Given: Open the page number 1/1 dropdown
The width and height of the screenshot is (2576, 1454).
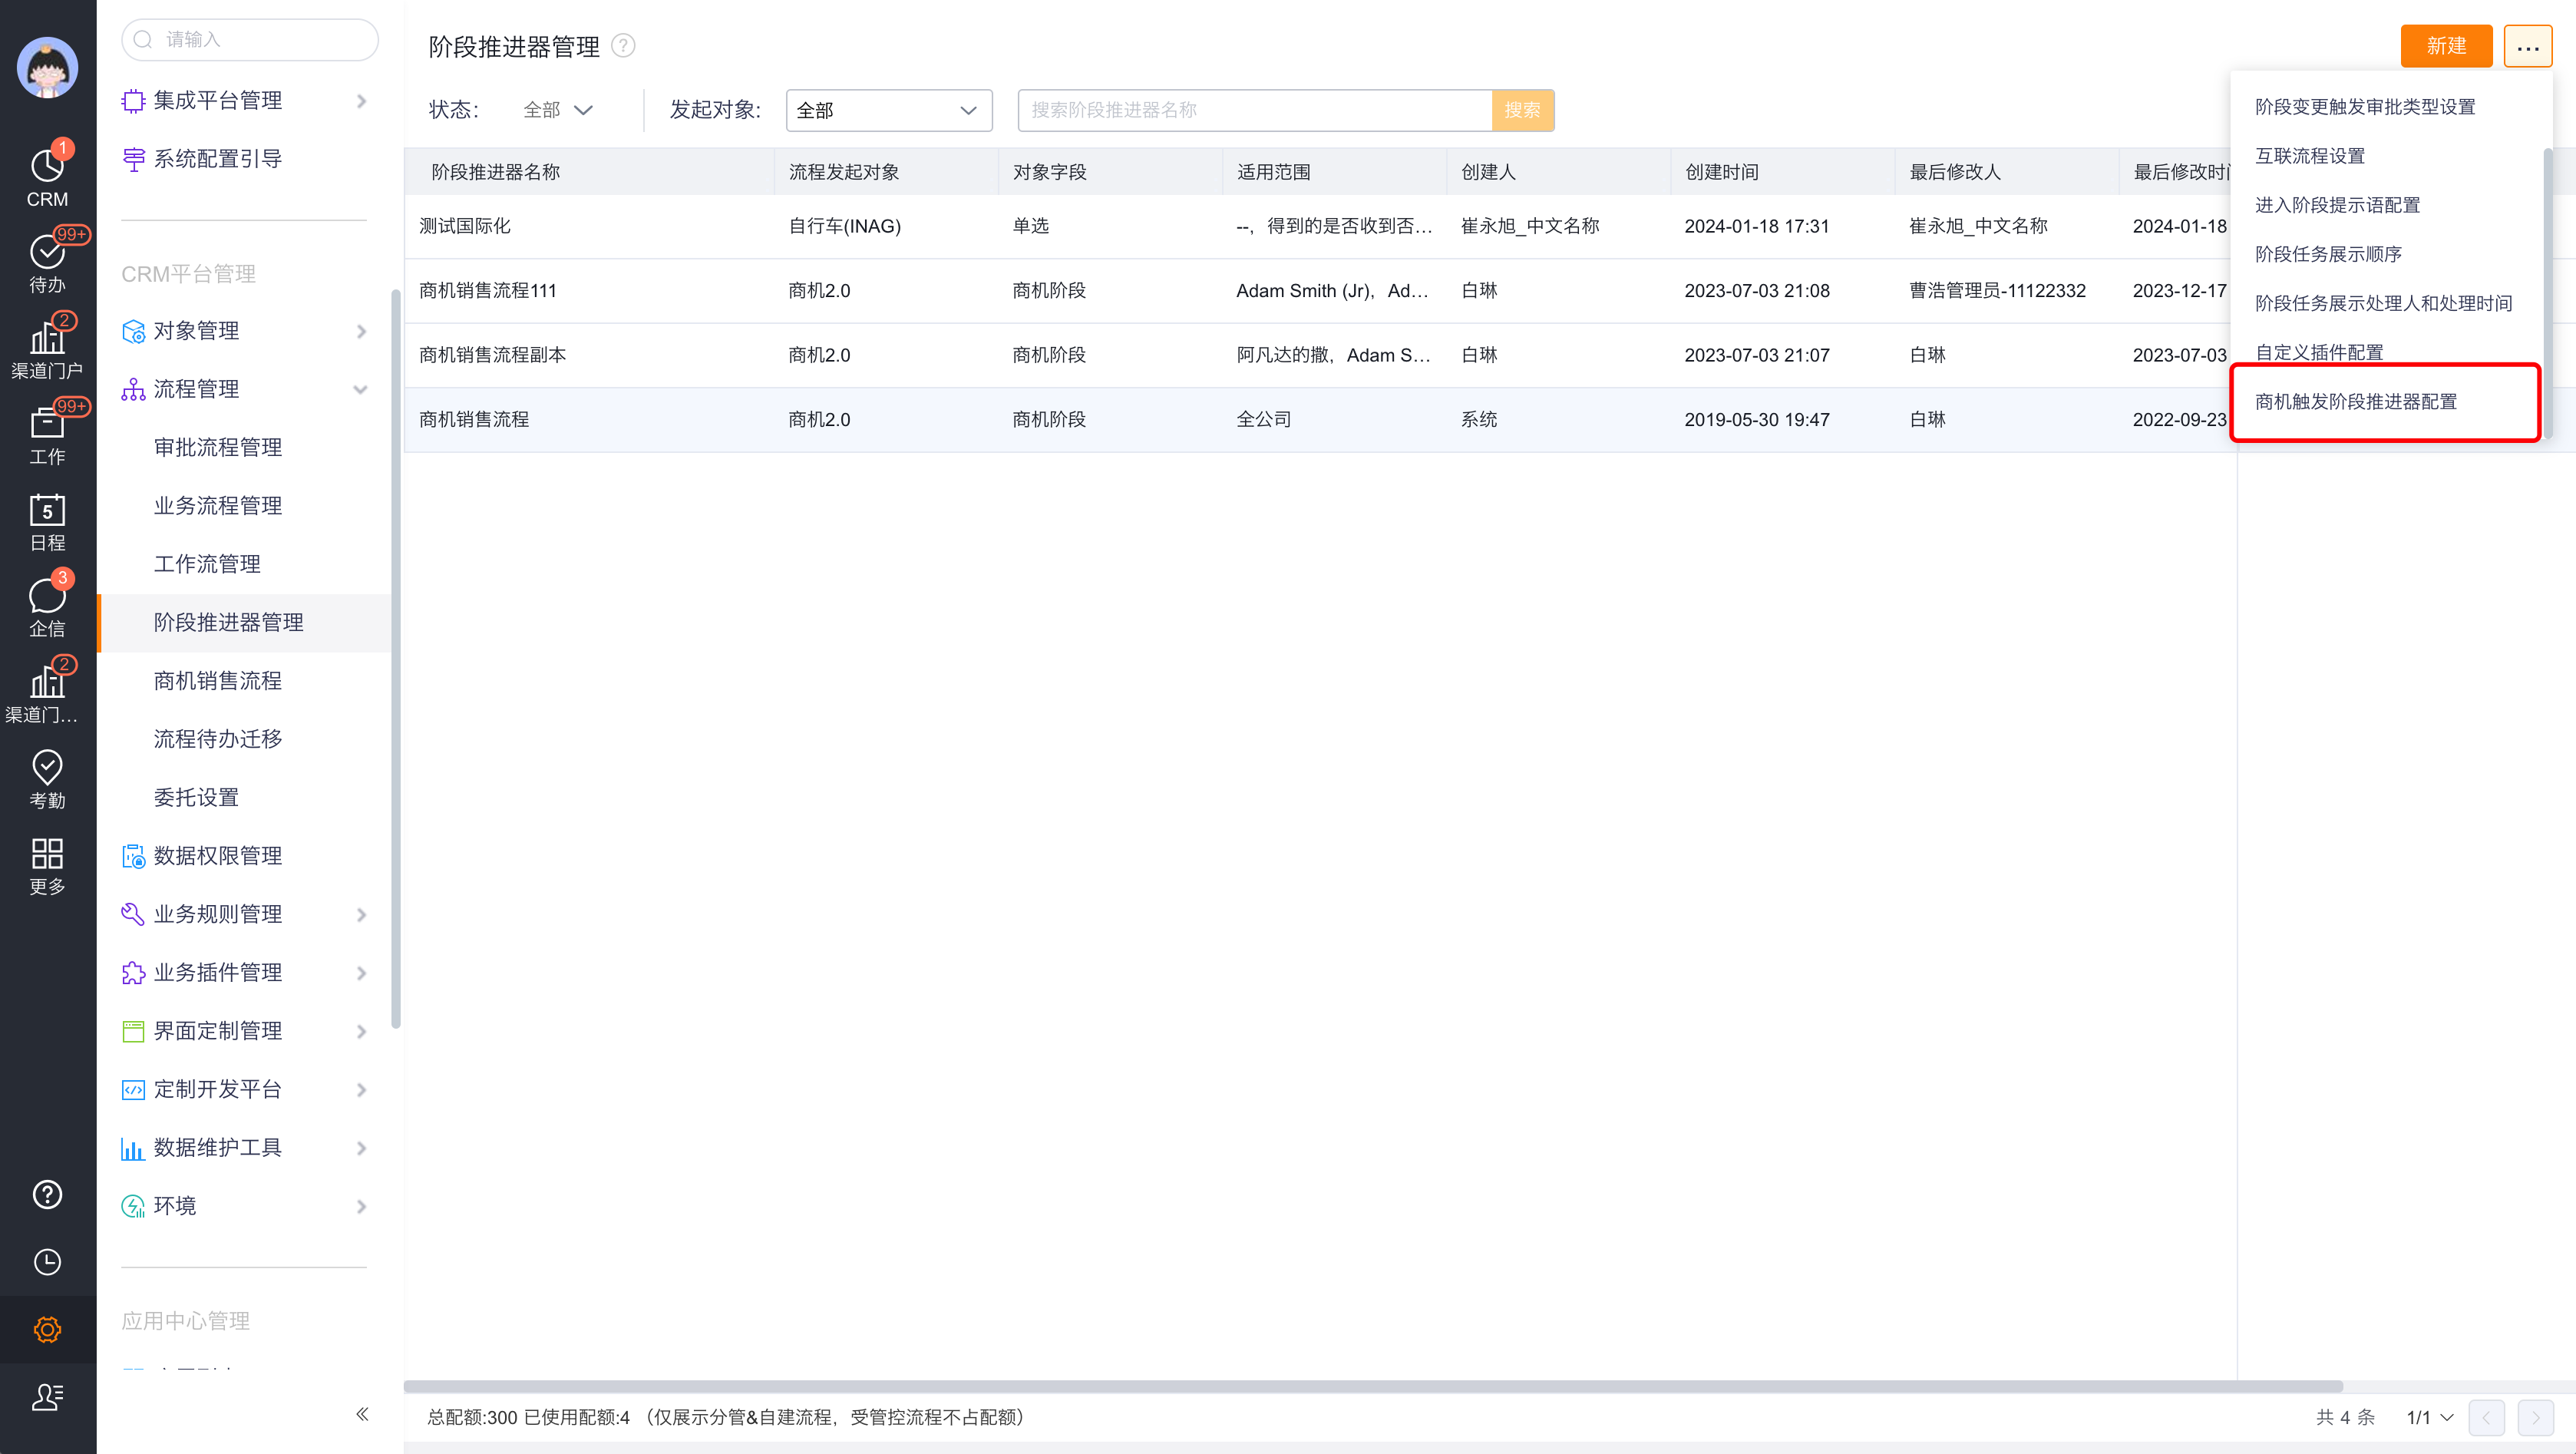Looking at the screenshot, I should point(2429,1416).
